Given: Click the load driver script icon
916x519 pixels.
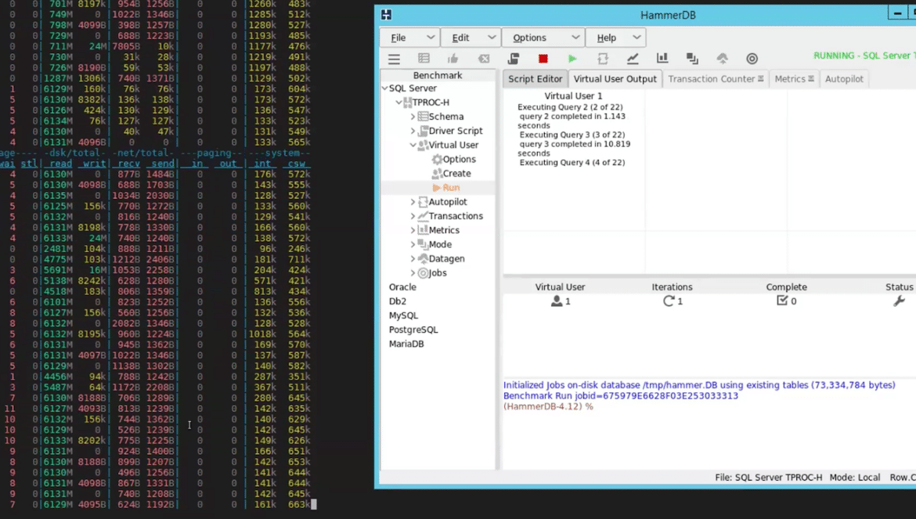Looking at the screenshot, I should [x=514, y=59].
